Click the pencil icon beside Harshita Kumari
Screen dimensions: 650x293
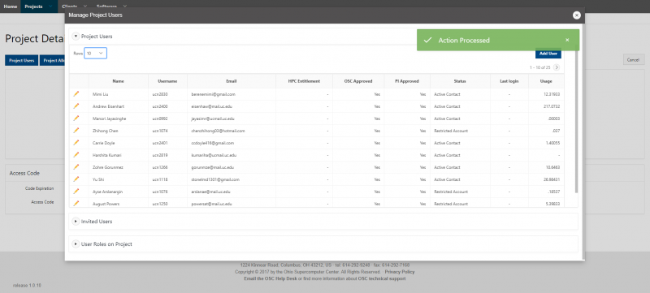(x=76, y=154)
